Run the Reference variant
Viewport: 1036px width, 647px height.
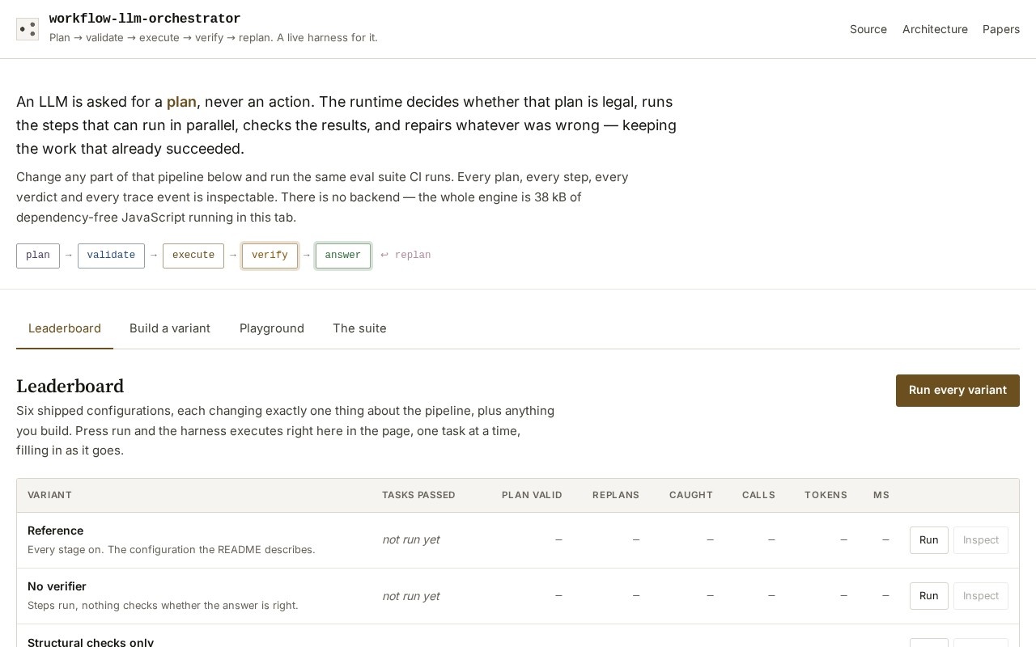[x=929, y=540]
